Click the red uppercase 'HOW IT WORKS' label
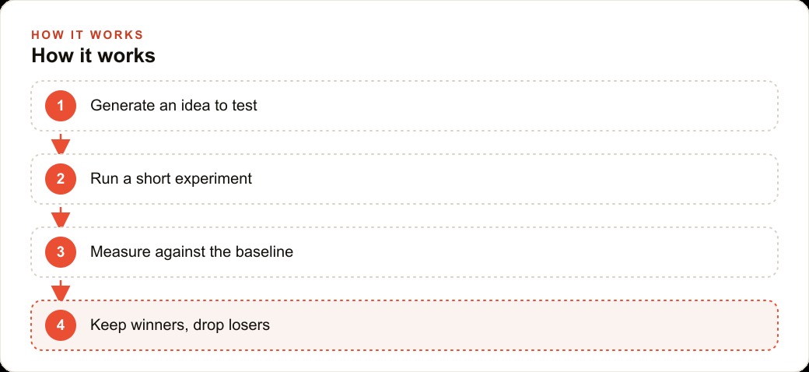Image resolution: width=809 pixels, height=372 pixels. (x=87, y=35)
